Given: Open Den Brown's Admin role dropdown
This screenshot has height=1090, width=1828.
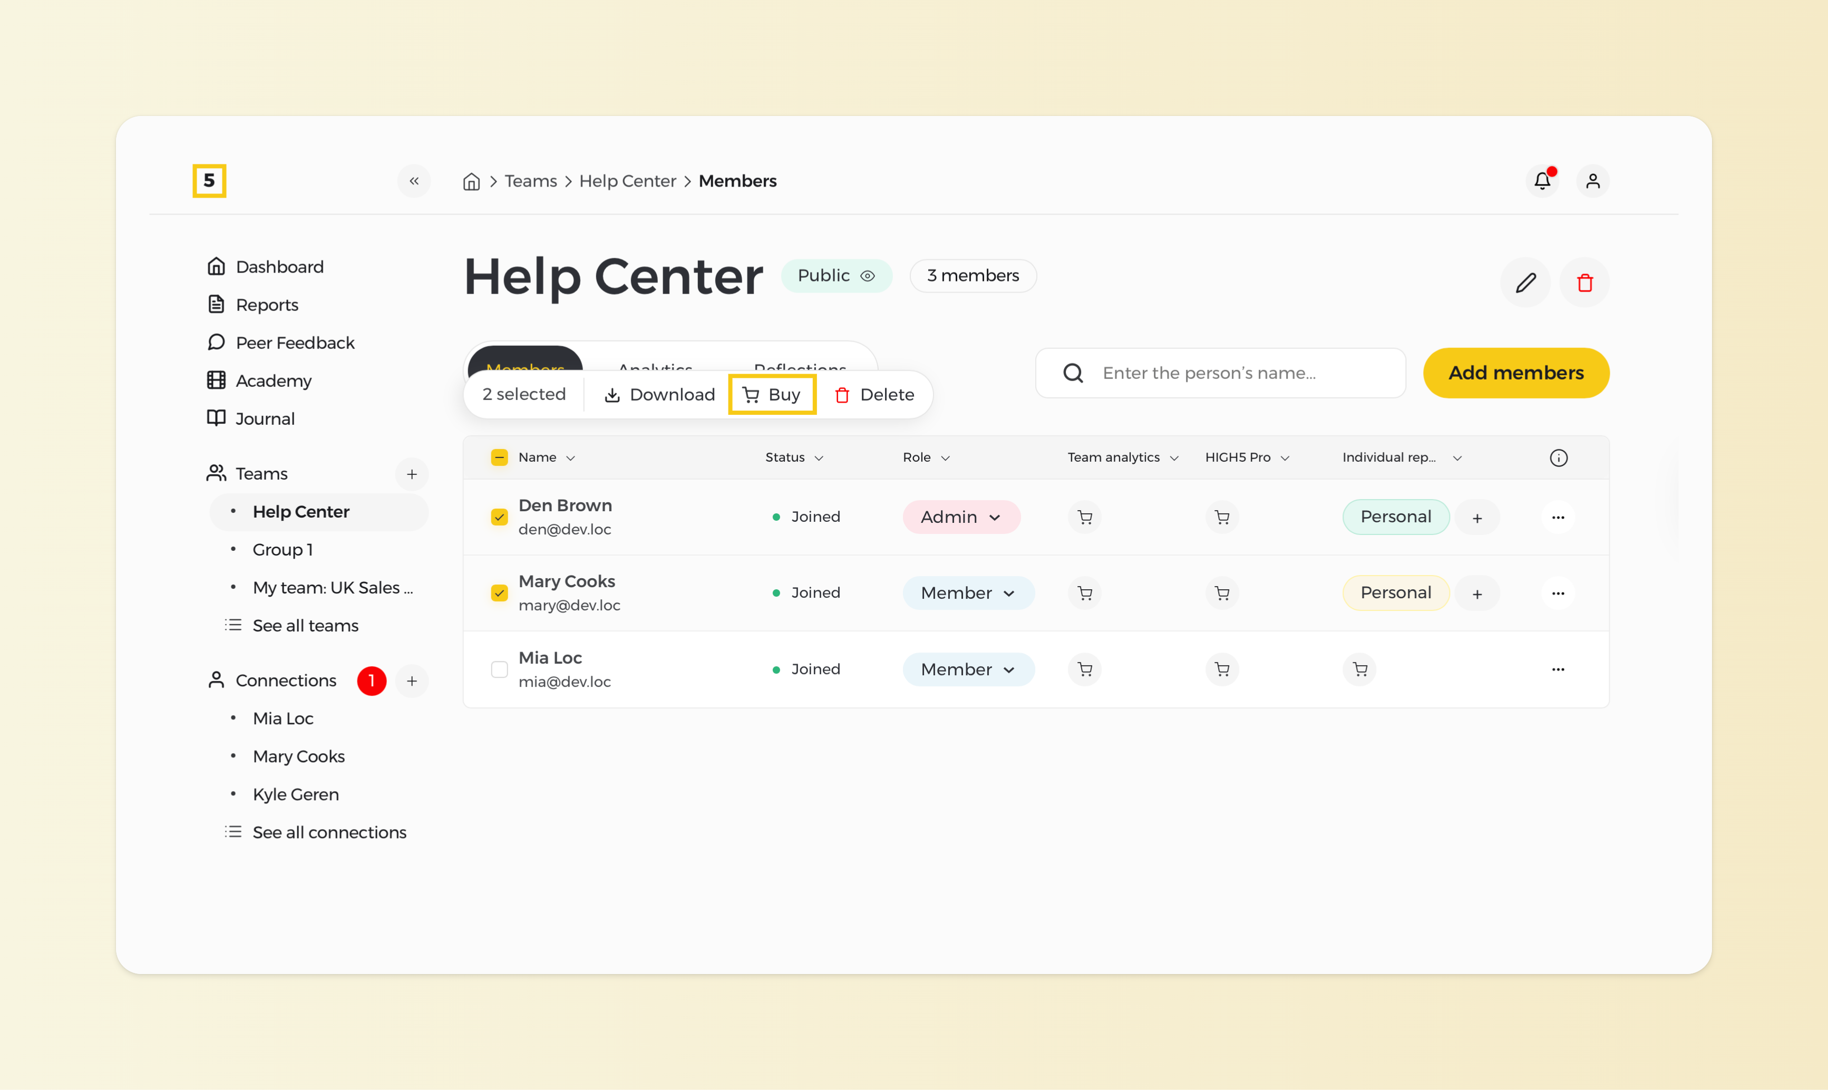Looking at the screenshot, I should (960, 517).
